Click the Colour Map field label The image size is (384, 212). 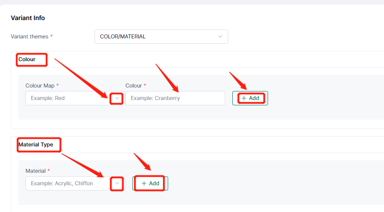(40, 86)
